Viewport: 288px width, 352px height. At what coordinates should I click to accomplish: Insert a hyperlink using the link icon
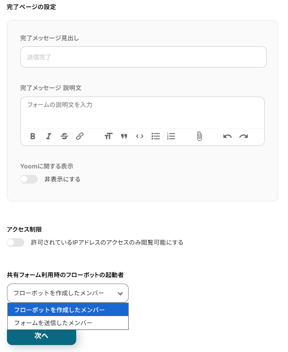click(80, 136)
